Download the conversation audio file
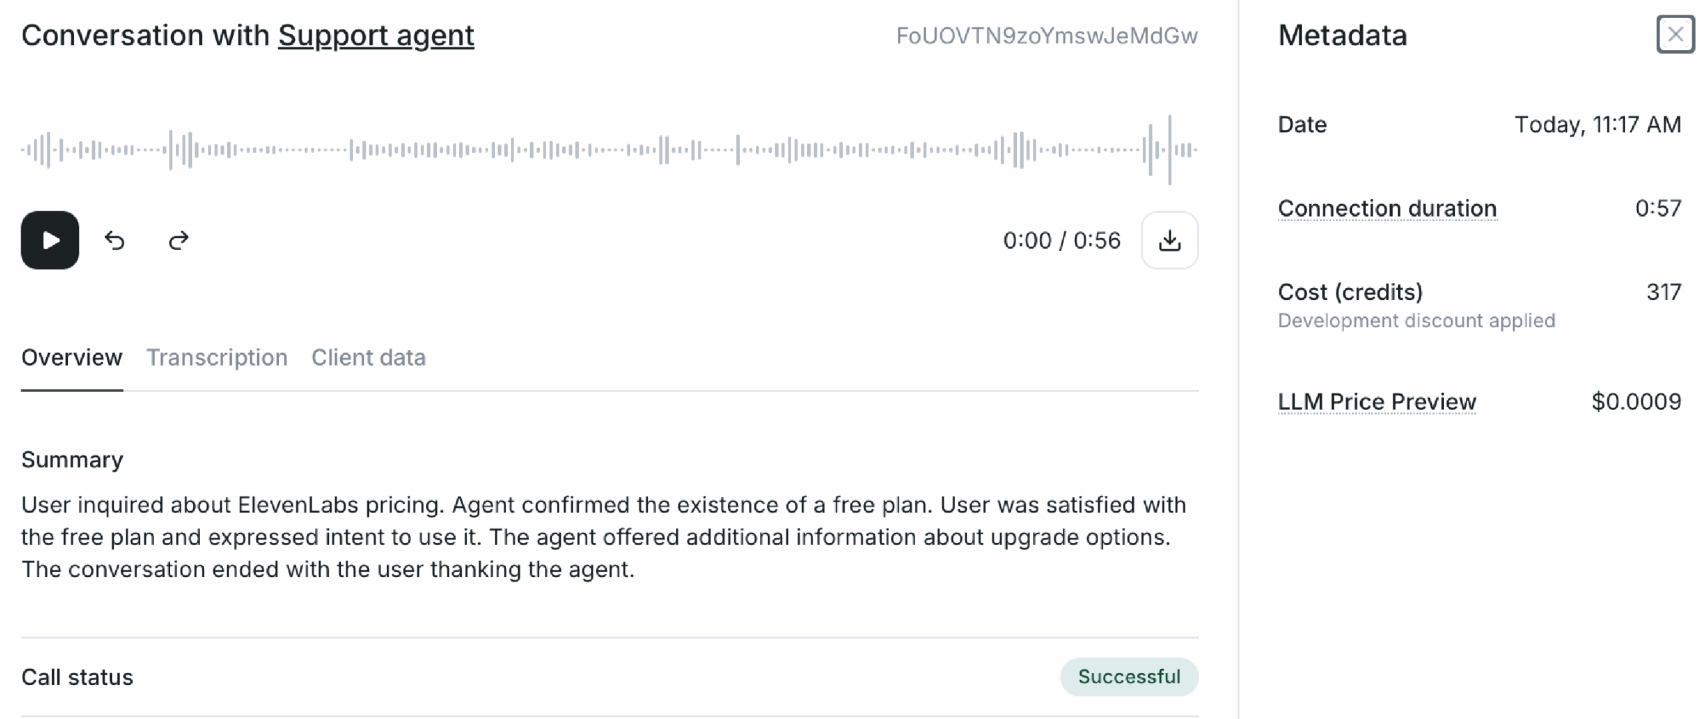The height and width of the screenshot is (719, 1705). pyautogui.click(x=1169, y=240)
